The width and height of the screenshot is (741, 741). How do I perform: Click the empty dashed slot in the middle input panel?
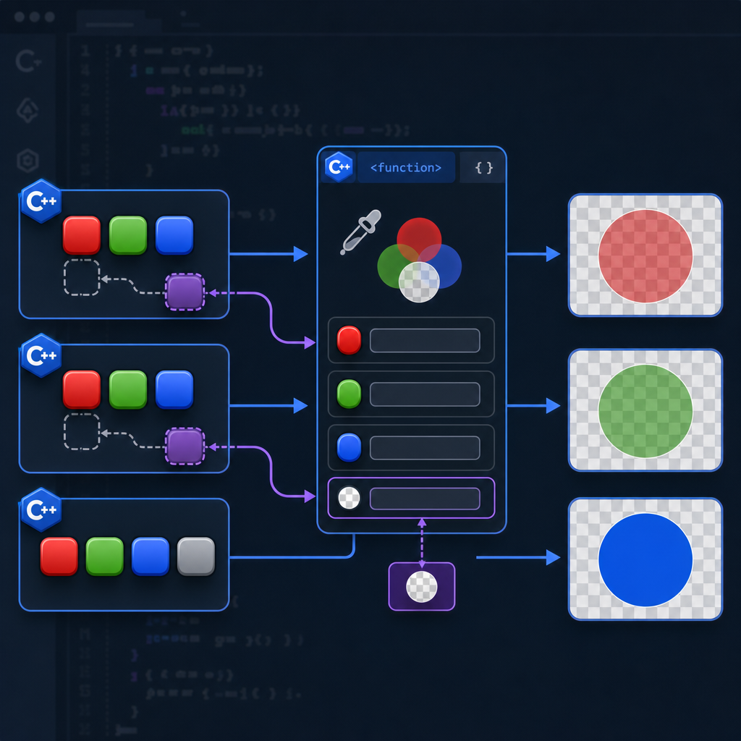pos(82,432)
